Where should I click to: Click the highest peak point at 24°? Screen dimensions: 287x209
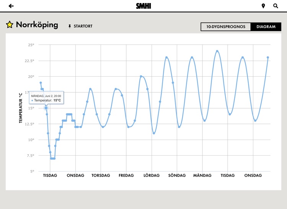point(217,51)
